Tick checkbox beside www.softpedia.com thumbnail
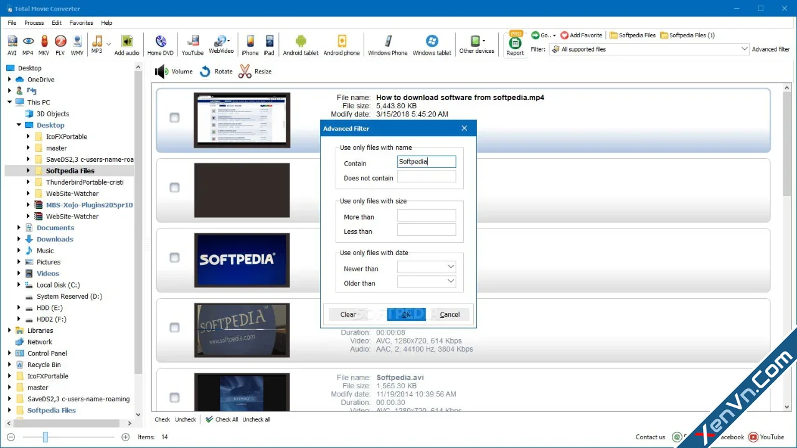The image size is (797, 448). [174, 327]
